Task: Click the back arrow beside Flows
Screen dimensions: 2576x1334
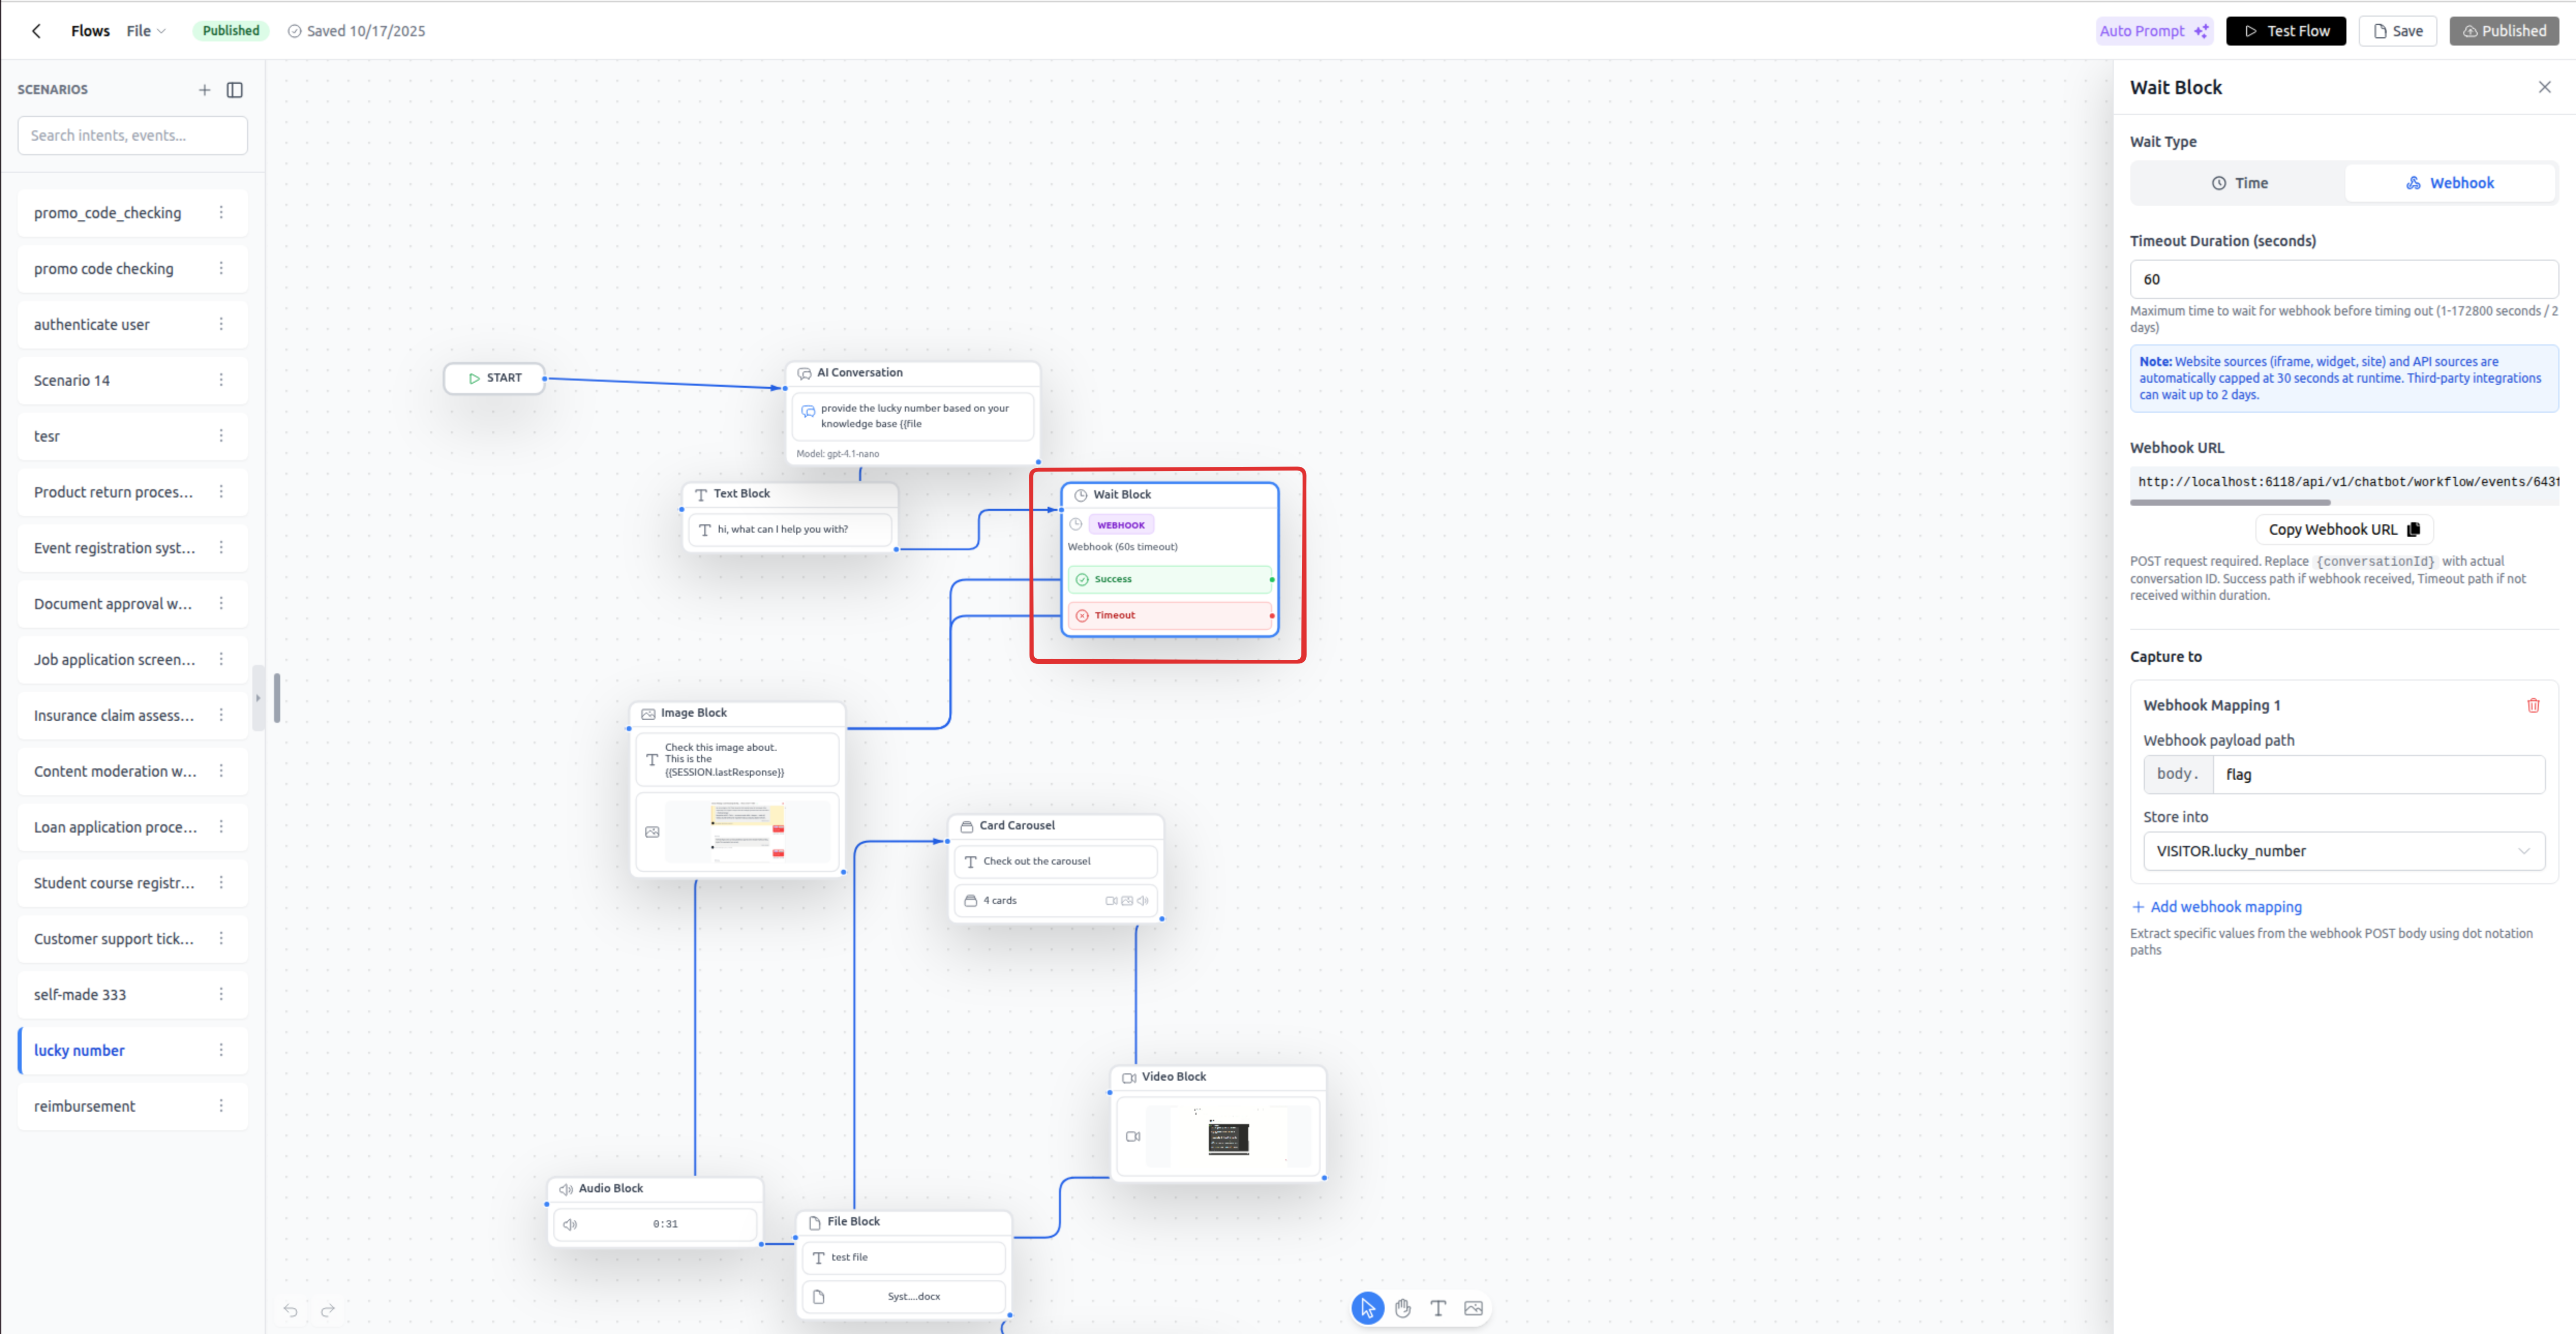Action: (37, 31)
